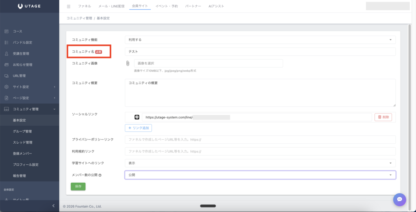Select the 会員サイト tab

click(140, 6)
